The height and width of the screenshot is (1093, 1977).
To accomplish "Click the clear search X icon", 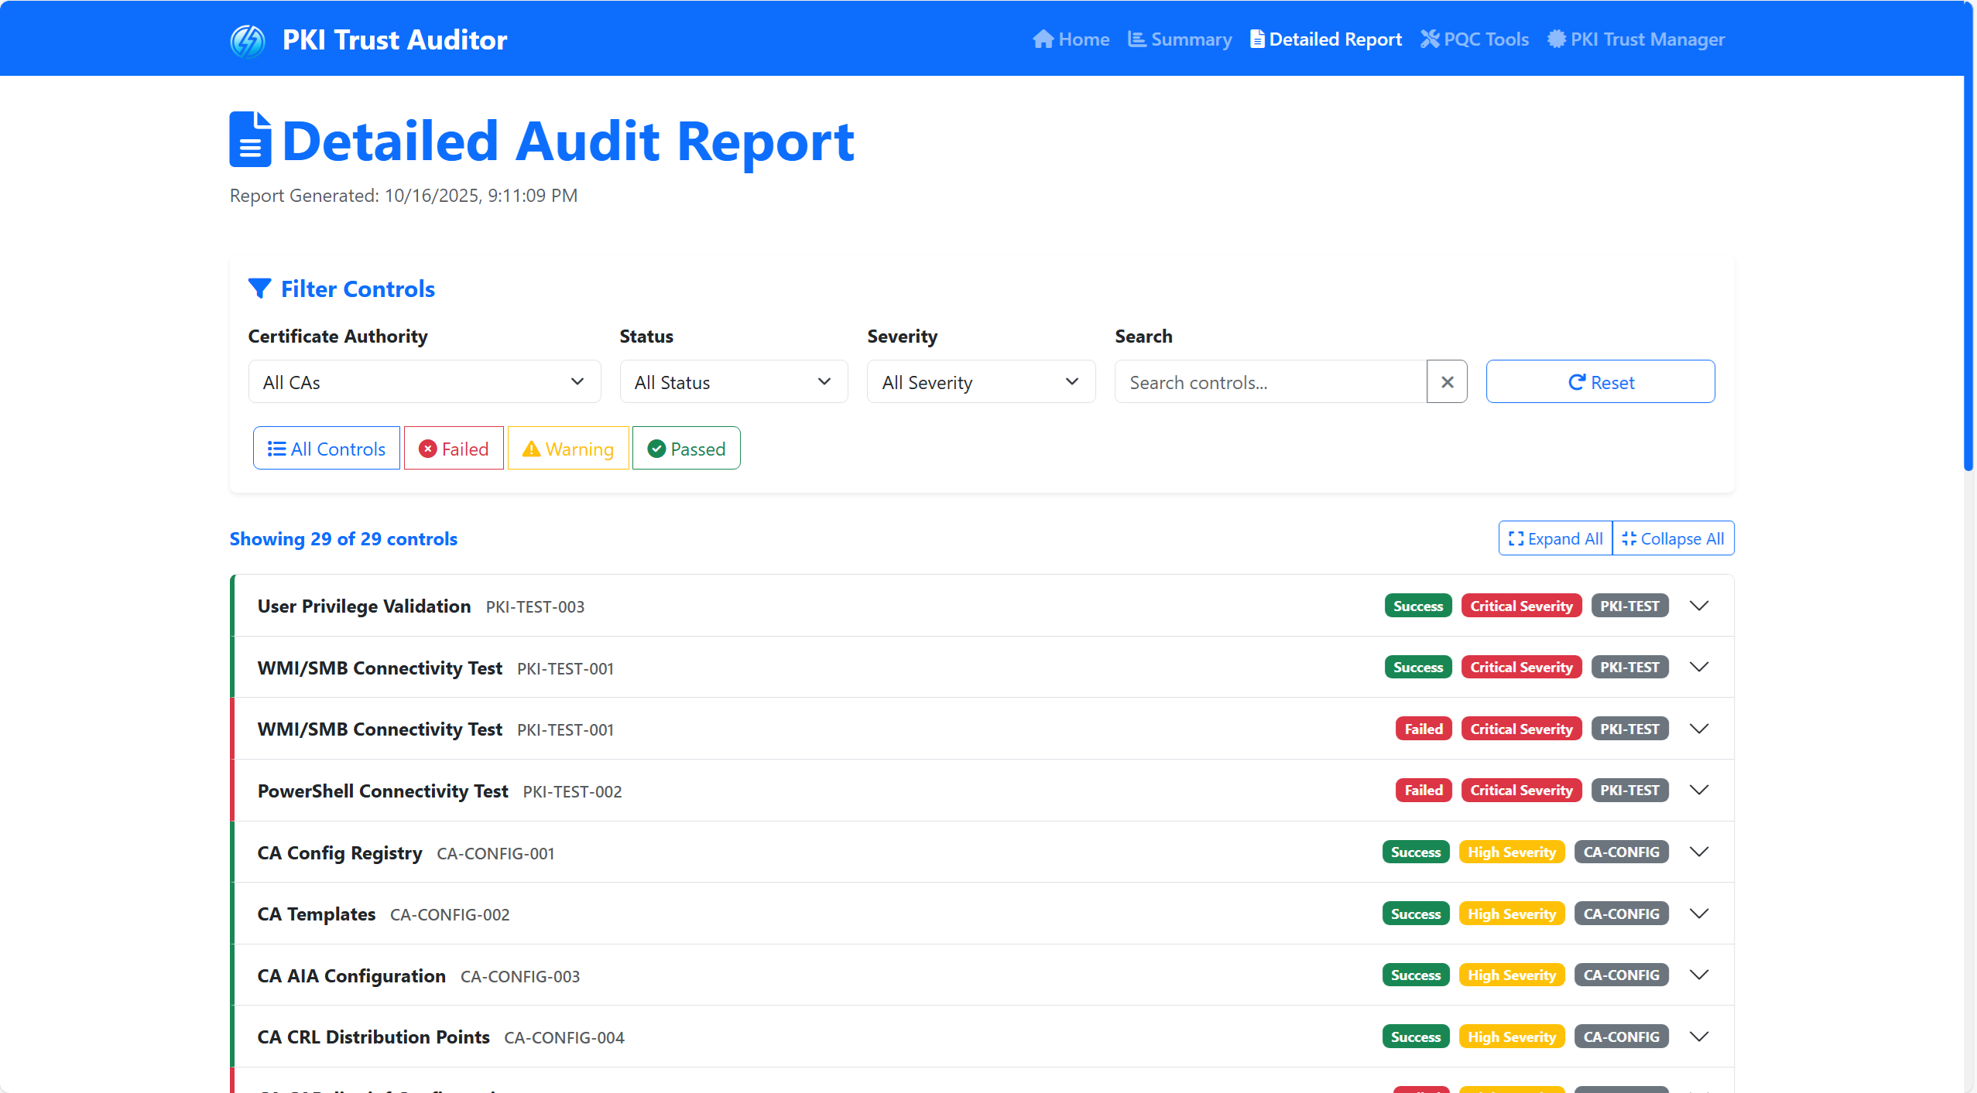I will point(1446,381).
